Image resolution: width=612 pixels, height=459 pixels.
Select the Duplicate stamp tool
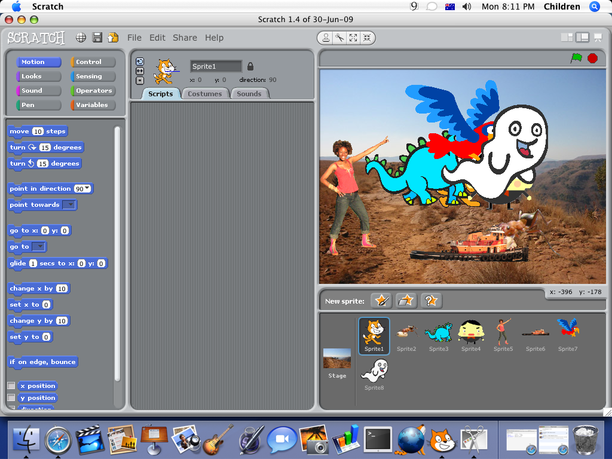[x=326, y=38]
